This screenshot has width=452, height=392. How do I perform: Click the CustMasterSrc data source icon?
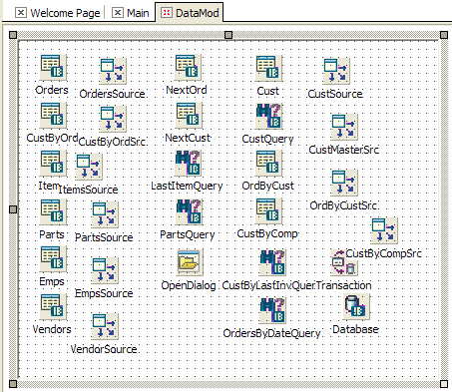(344, 127)
